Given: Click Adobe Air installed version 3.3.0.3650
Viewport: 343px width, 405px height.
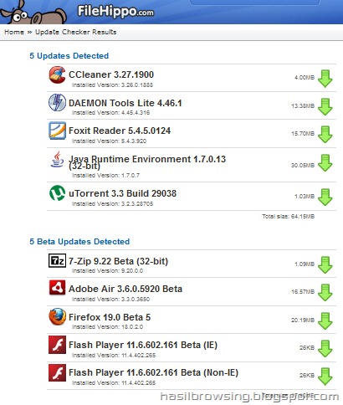Looking at the screenshot, I should tap(110, 299).
